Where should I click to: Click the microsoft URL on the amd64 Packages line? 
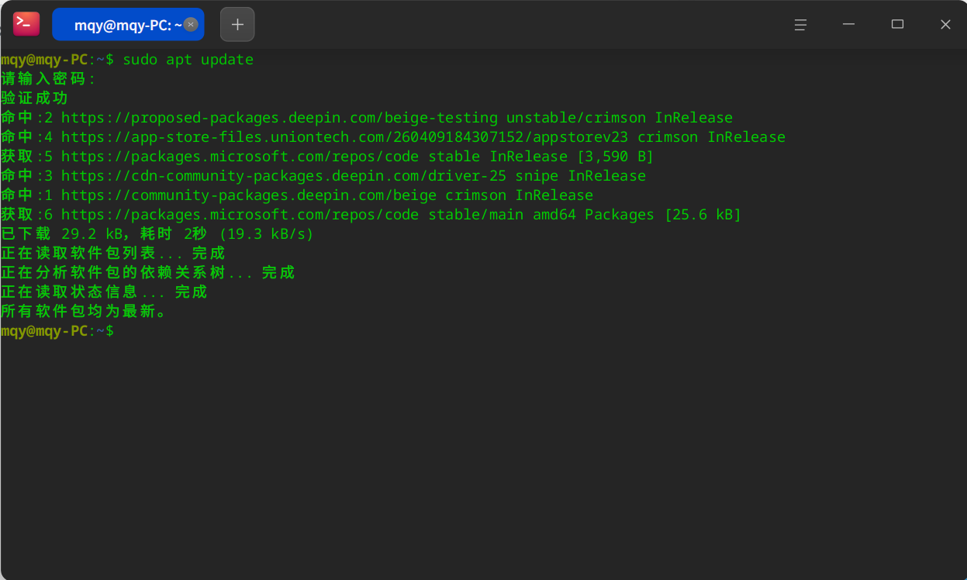[x=240, y=215]
